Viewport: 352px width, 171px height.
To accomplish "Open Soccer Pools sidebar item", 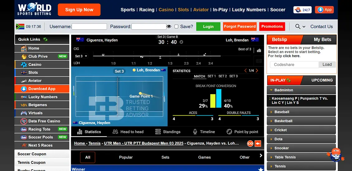I will 42,137.
